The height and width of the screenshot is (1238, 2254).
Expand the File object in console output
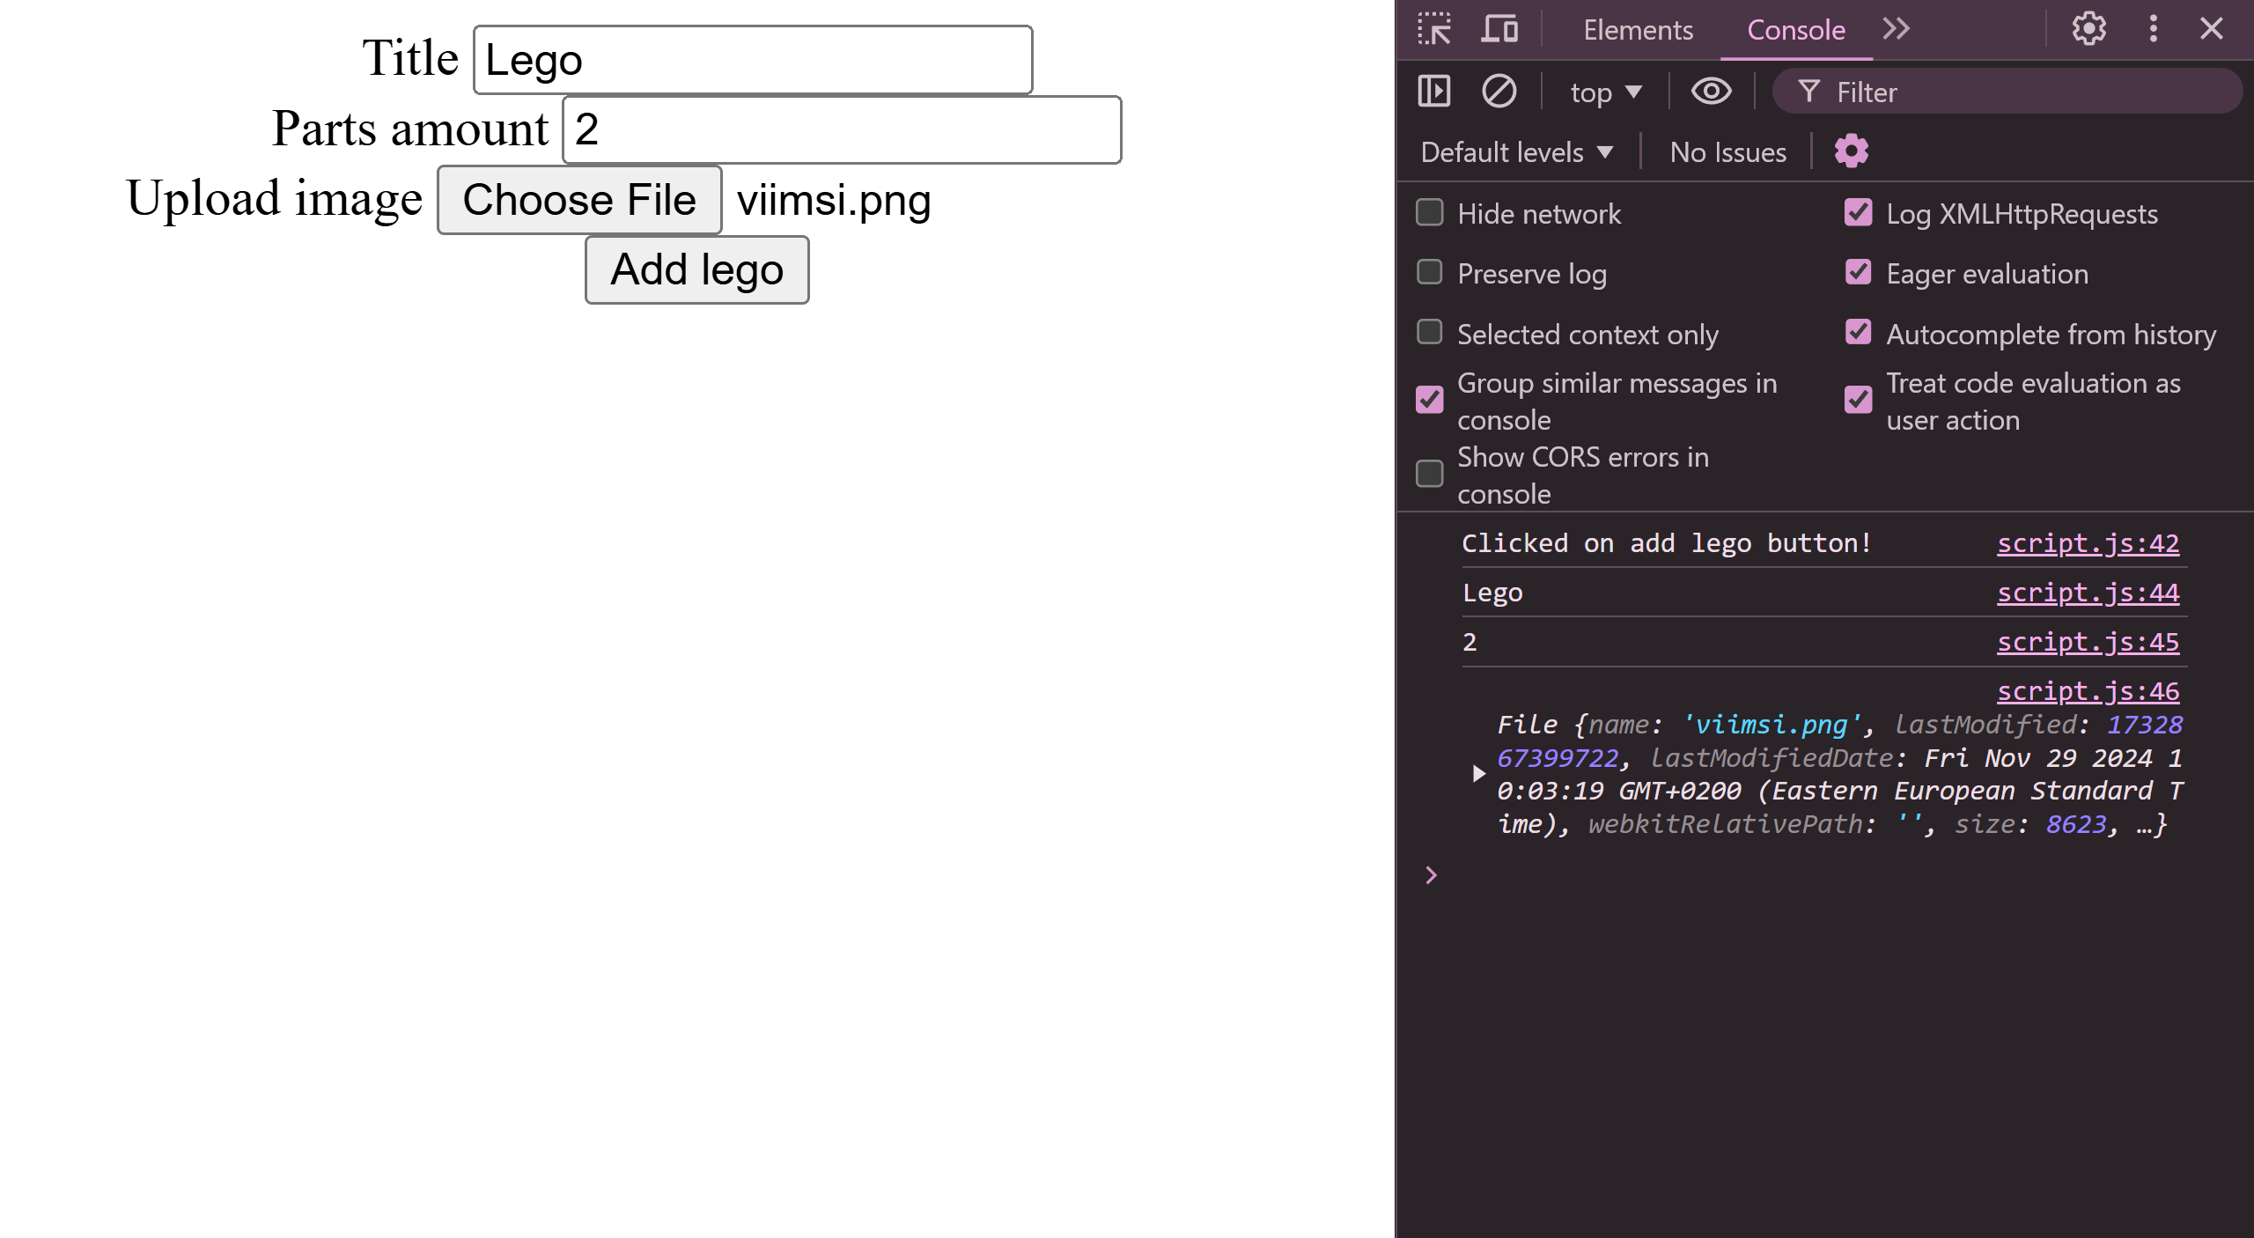point(1480,773)
